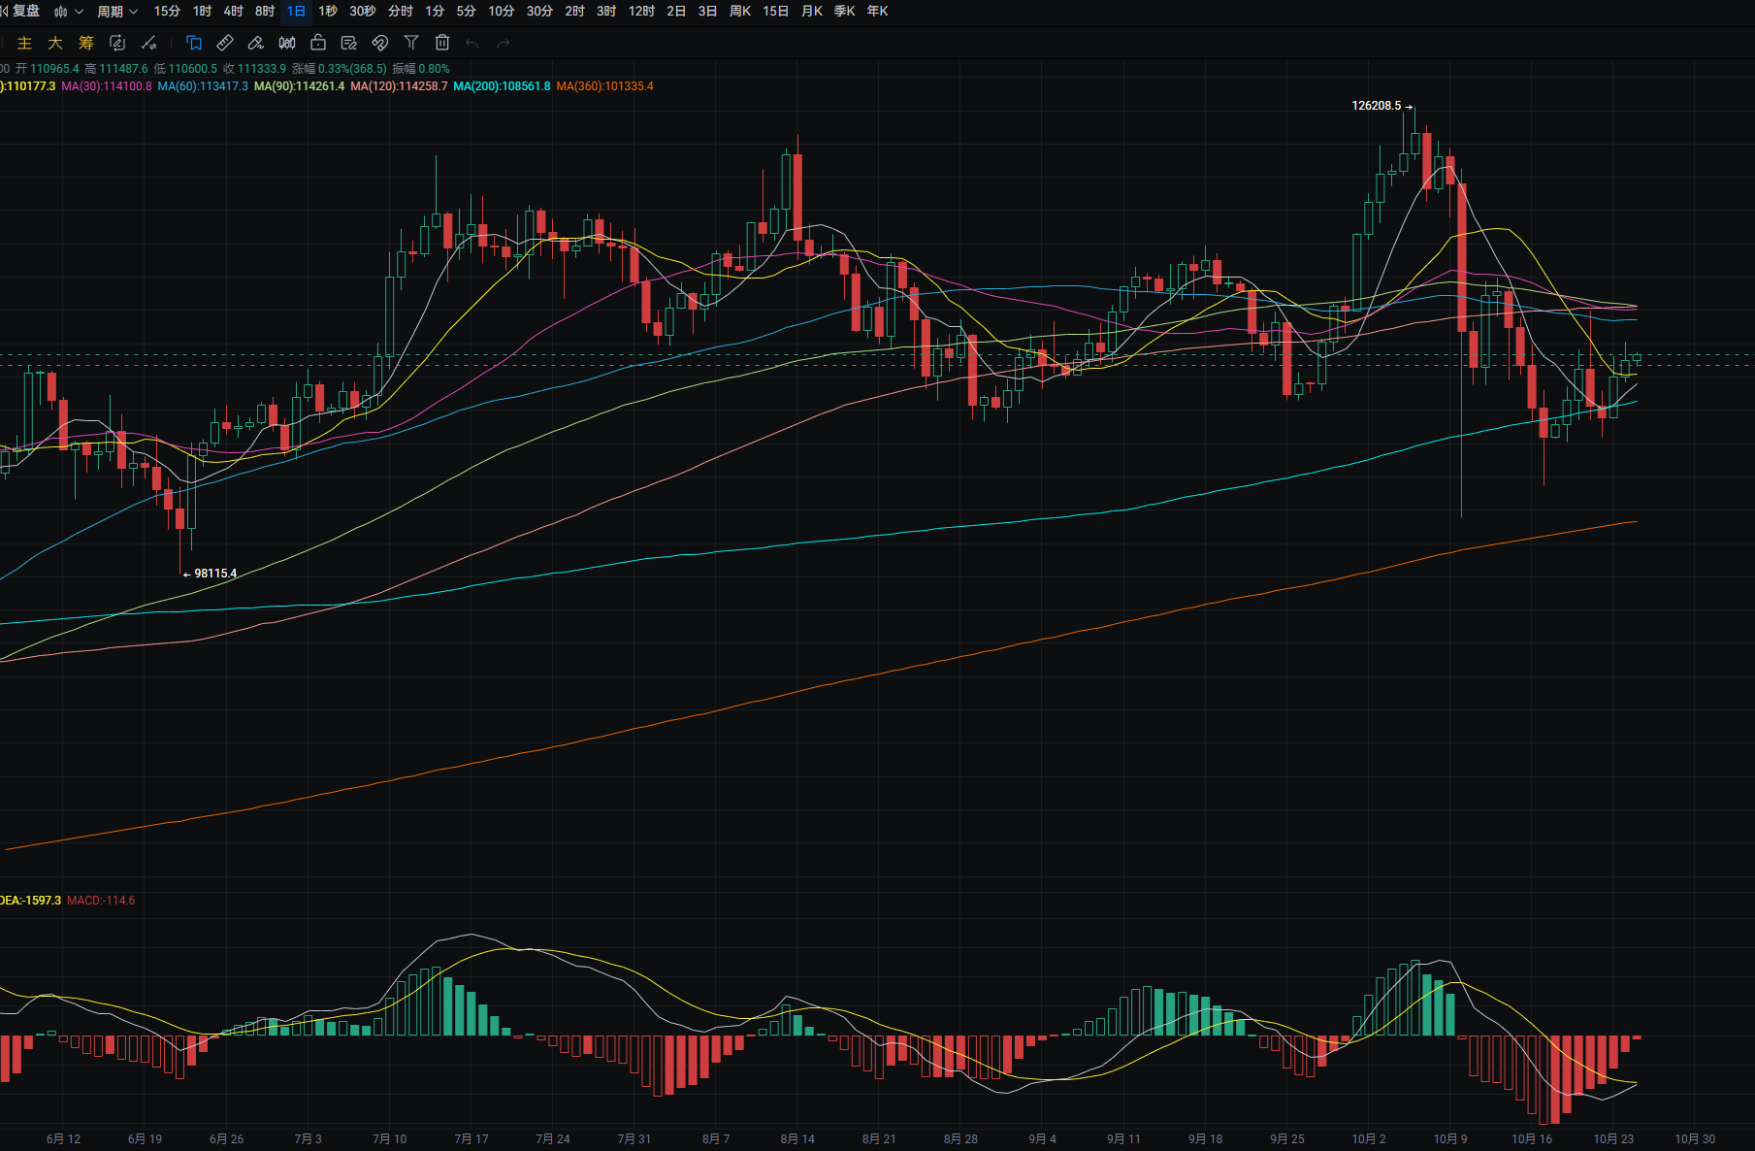Viewport: 1755px width, 1151px height.
Task: Click the 126208.5 high price marker
Action: click(x=1377, y=106)
